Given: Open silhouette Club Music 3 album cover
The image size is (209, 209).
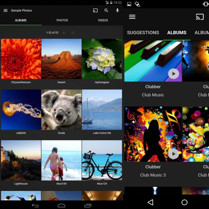Looking at the screenshot, I should [x=153, y=134].
